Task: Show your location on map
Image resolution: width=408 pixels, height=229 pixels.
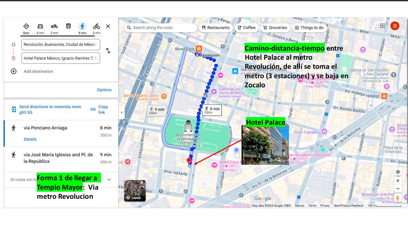Action: tap(398, 172)
